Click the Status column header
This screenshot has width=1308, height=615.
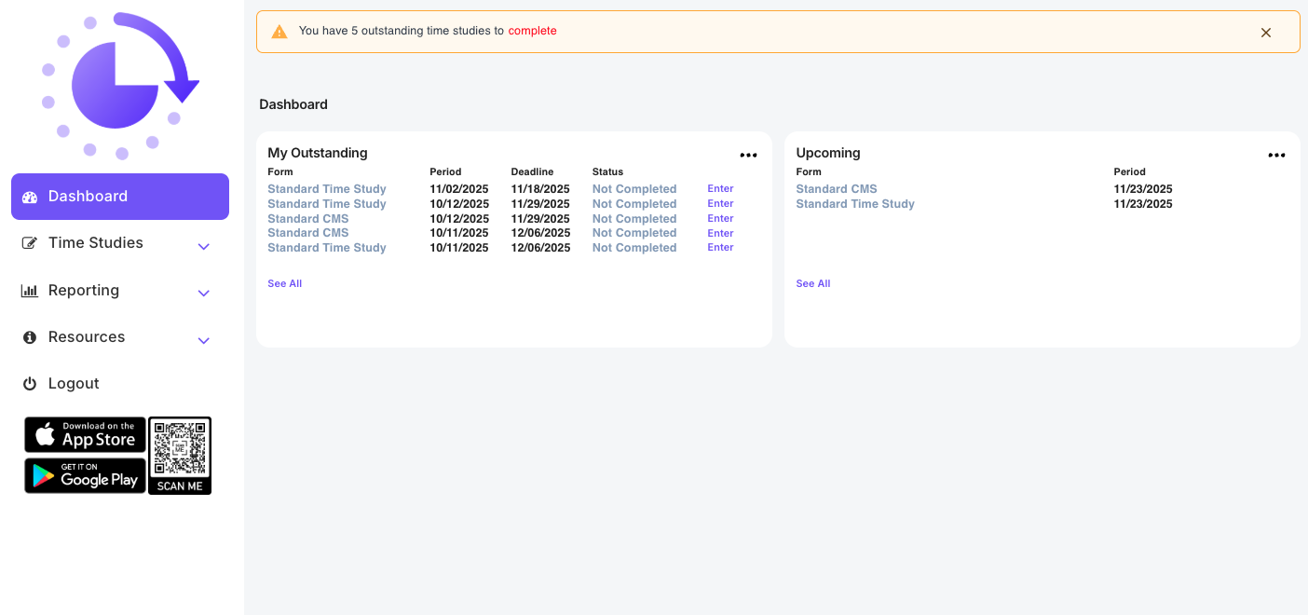pyautogui.click(x=607, y=172)
